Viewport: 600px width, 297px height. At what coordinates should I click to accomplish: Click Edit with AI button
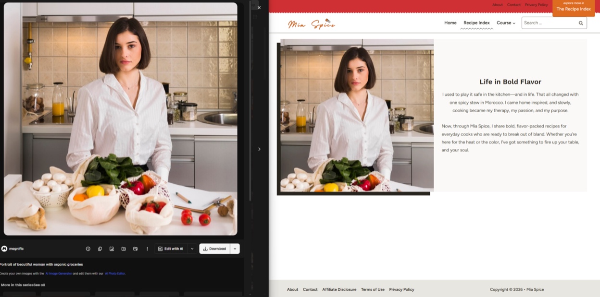[x=171, y=249]
